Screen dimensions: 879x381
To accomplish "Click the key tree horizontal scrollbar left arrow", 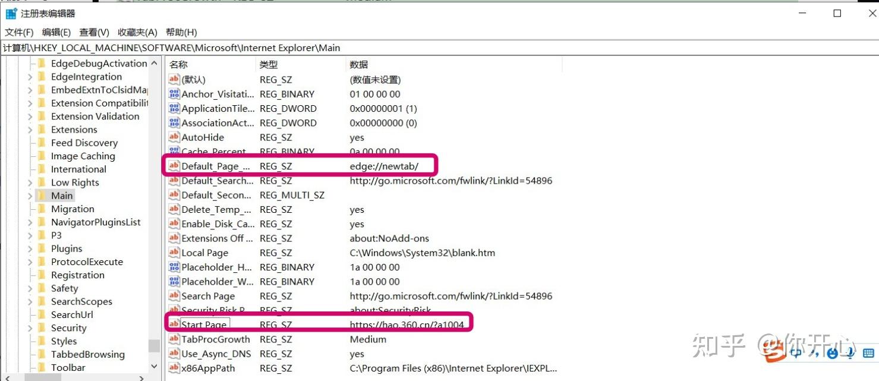I will tap(7, 377).
